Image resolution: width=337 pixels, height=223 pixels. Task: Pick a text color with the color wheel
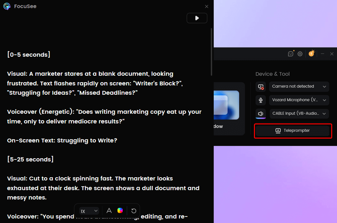120,210
